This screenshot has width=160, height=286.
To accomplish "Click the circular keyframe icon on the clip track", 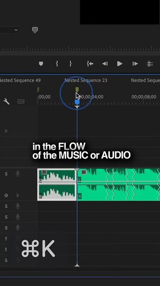I will 6,195.
